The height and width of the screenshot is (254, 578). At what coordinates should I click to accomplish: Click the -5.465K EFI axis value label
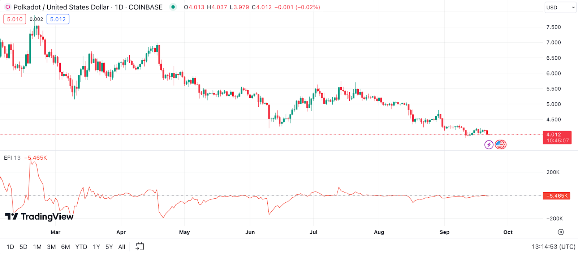click(x=557, y=196)
